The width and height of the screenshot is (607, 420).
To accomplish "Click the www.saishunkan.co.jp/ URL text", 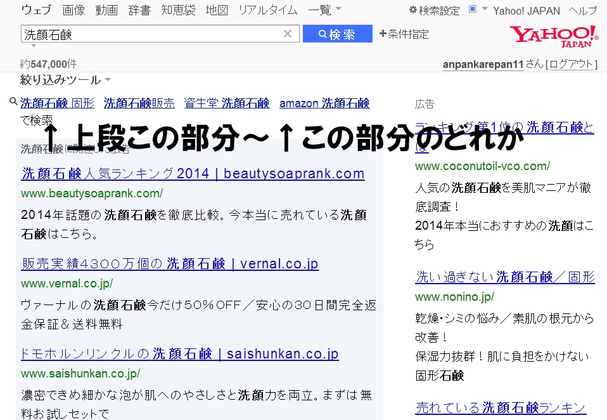I will click(80, 374).
